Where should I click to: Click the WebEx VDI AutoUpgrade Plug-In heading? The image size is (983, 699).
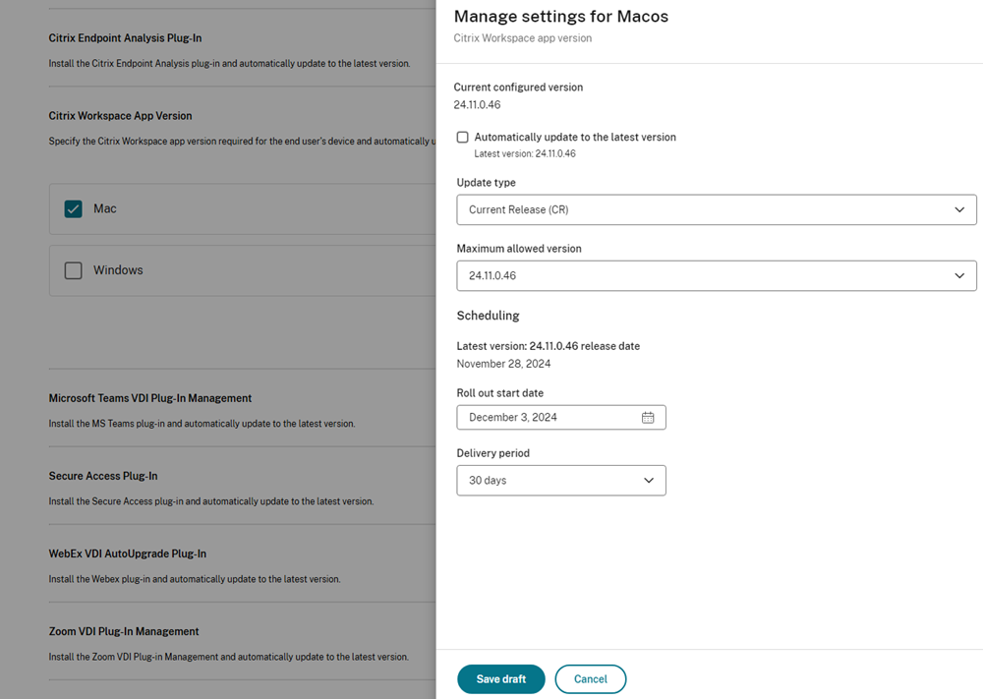point(128,553)
